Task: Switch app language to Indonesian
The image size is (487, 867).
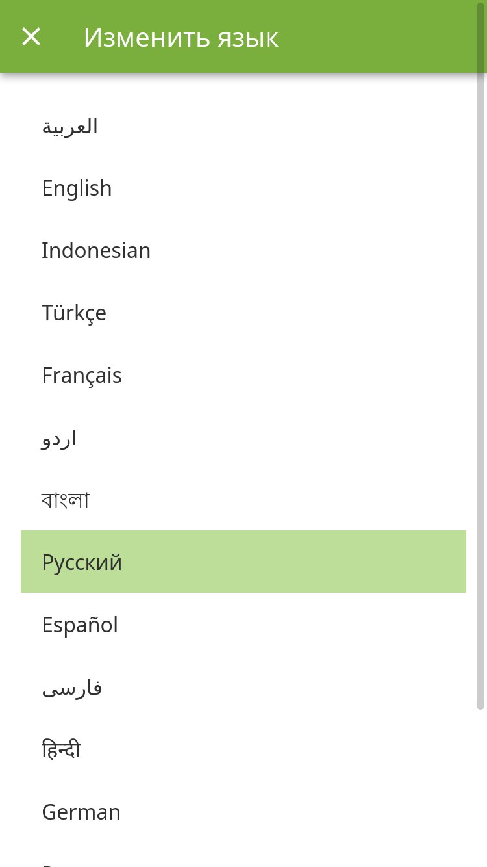Action: click(243, 250)
